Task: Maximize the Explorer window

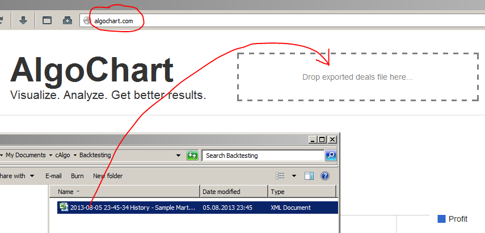Action: click(322, 140)
